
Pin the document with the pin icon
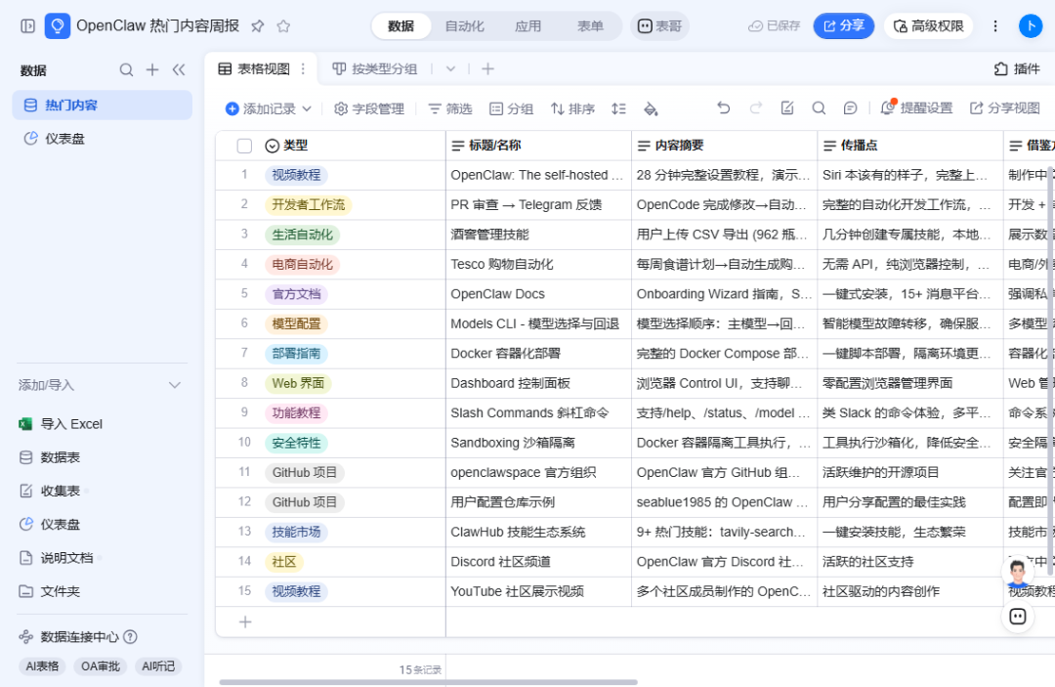coord(258,26)
